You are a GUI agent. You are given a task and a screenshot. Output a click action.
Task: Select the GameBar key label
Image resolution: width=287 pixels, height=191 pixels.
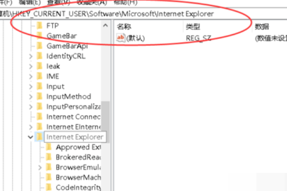[x=62, y=36]
